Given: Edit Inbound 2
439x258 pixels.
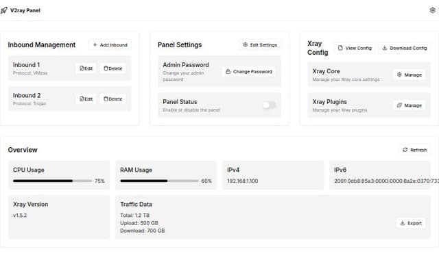Looking at the screenshot, I should tap(86, 99).
